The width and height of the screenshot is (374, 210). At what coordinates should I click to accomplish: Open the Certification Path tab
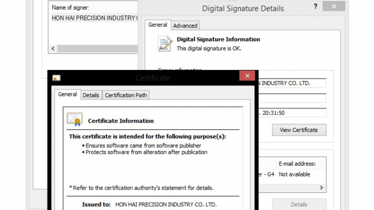126,95
